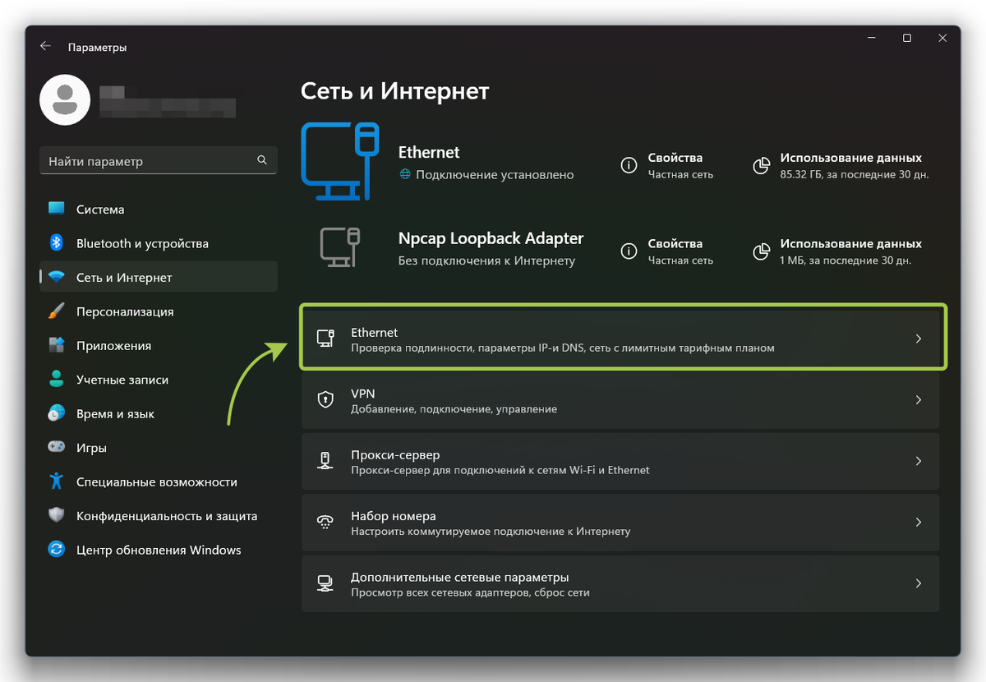Open the Приложения section
Screen dimensions: 986x682
tap(159, 345)
